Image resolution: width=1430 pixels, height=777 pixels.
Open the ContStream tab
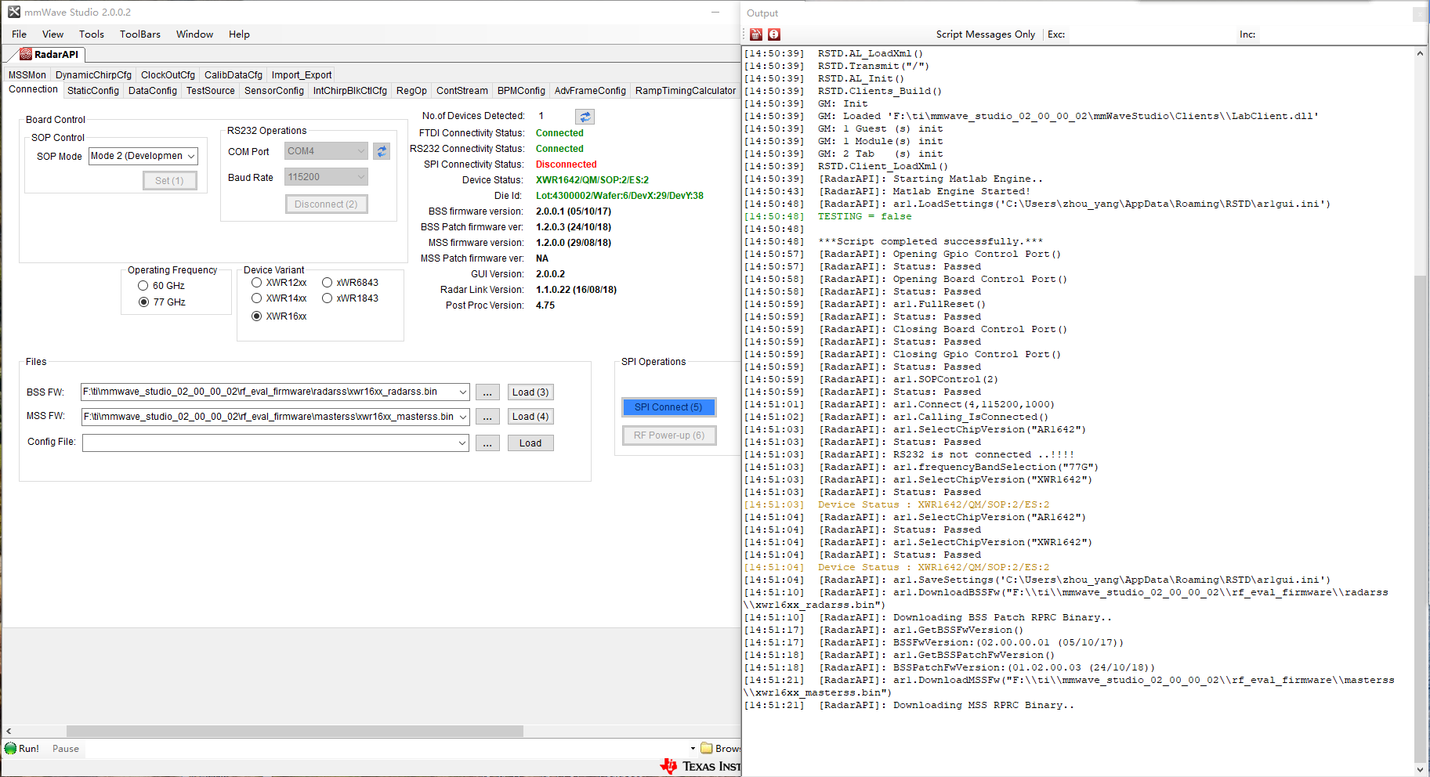pyautogui.click(x=462, y=91)
